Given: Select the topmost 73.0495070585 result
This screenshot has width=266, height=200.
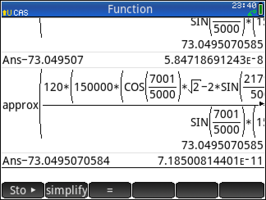Looking at the screenshot, I should tap(222, 44).
